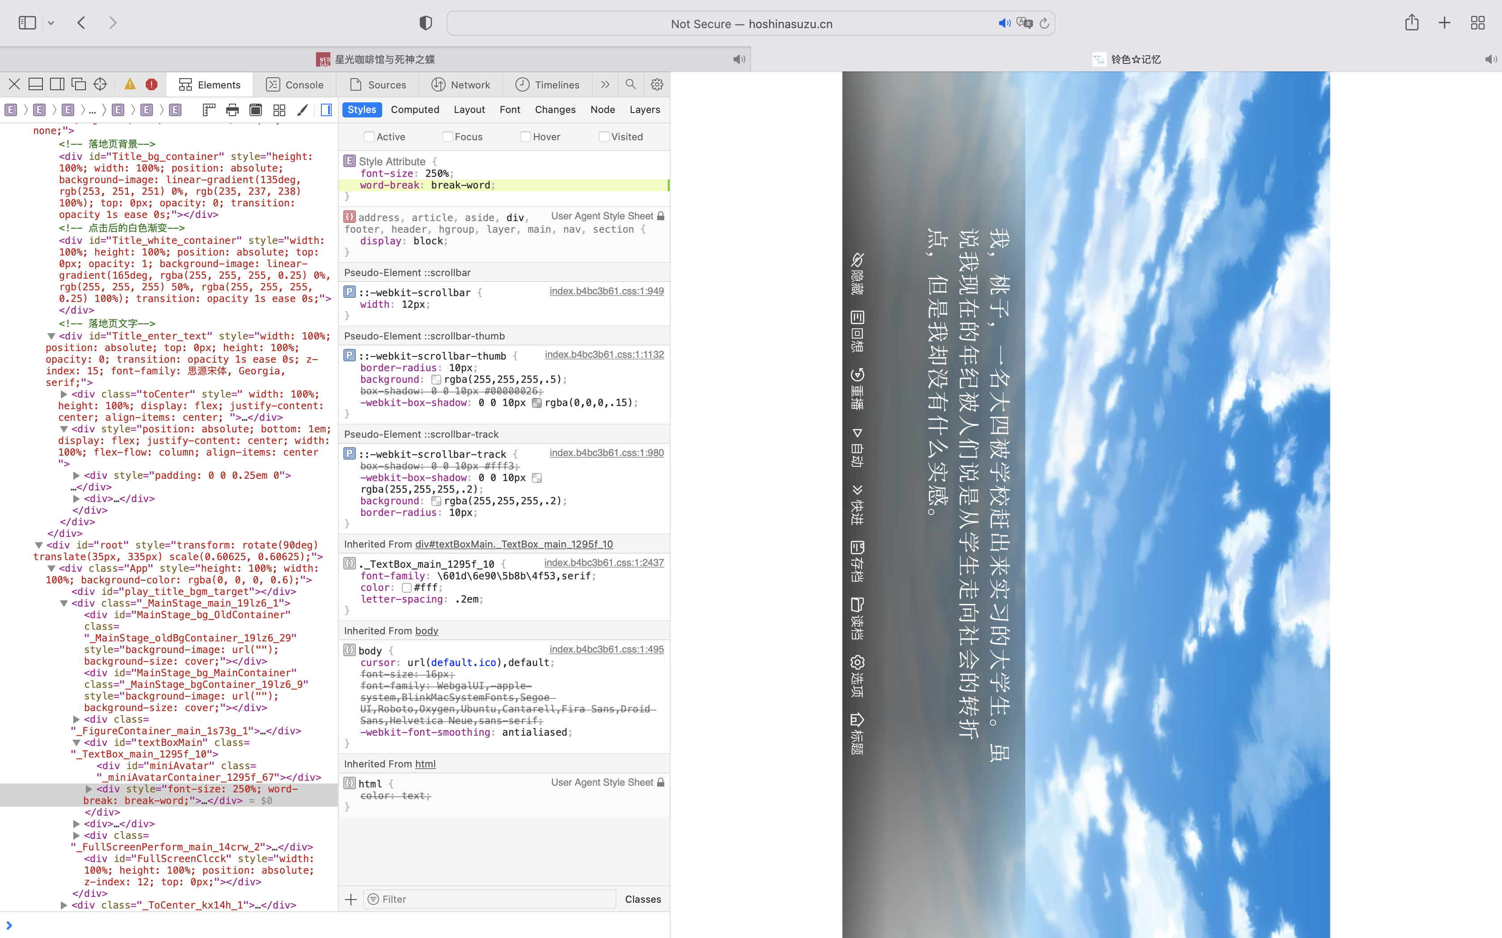
Task: Open the index.b4bc3b61.css:1:949 stylesheet link
Action: (x=606, y=290)
